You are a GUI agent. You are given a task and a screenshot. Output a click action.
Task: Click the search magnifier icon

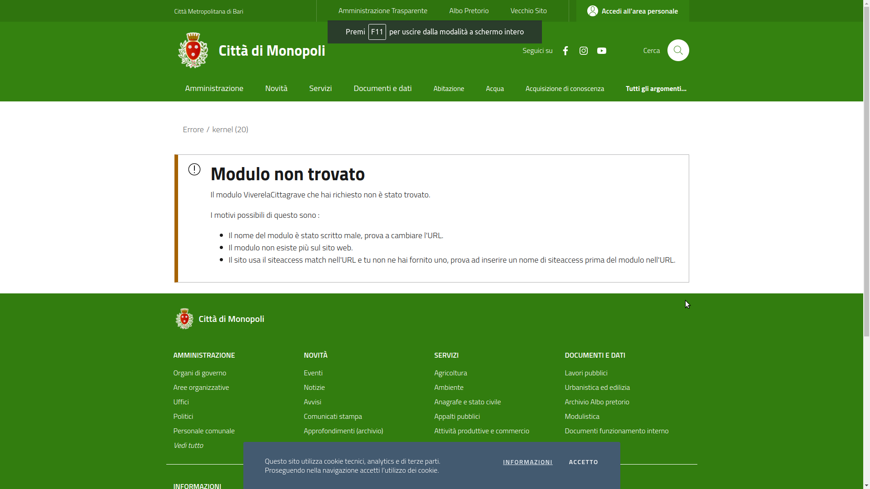(678, 50)
